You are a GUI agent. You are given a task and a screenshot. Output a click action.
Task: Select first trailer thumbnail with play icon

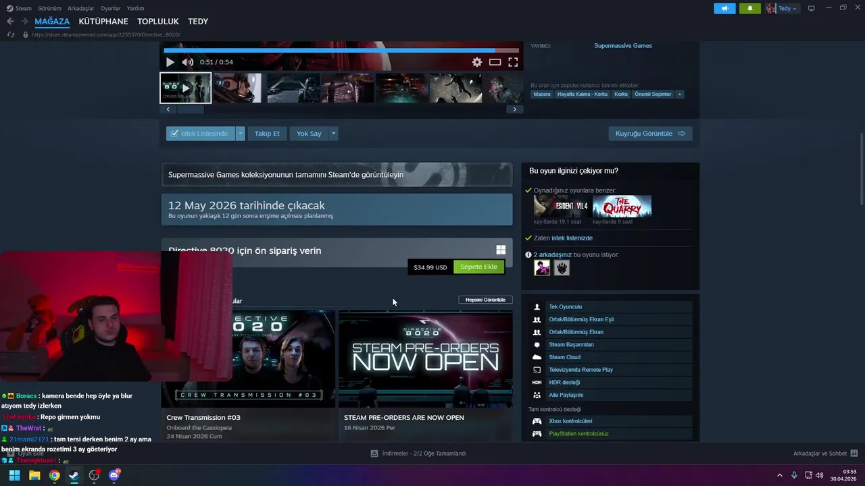186,88
